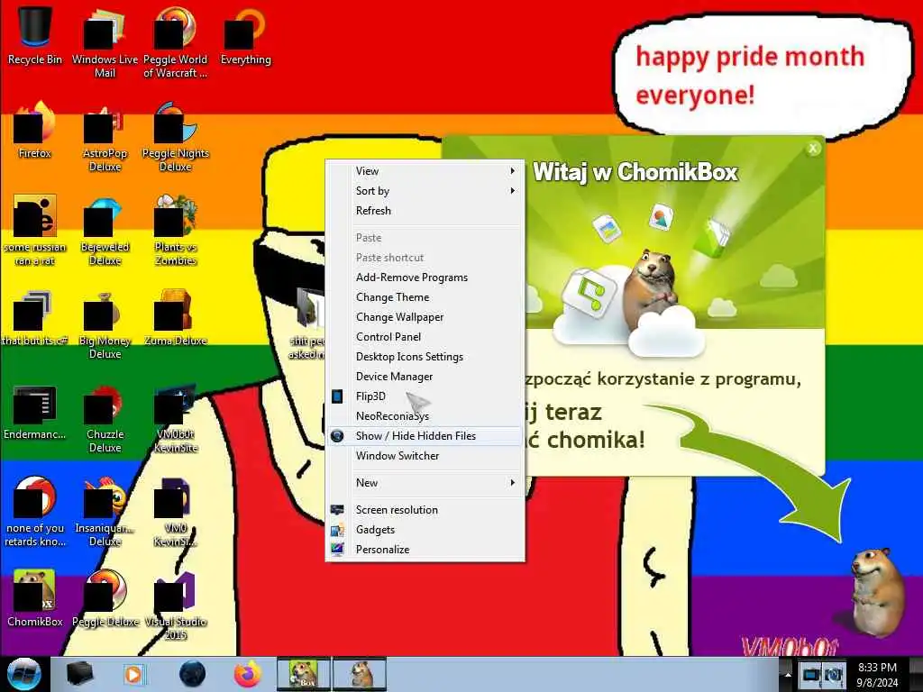The image size is (923, 692).
Task: Open Device Manager from context menu
Action: pos(425,377)
